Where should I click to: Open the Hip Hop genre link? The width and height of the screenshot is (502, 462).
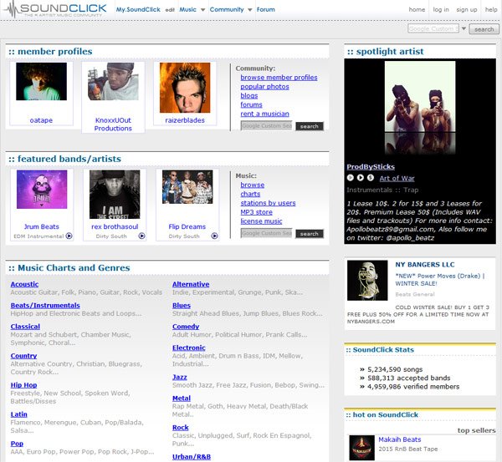(23, 384)
